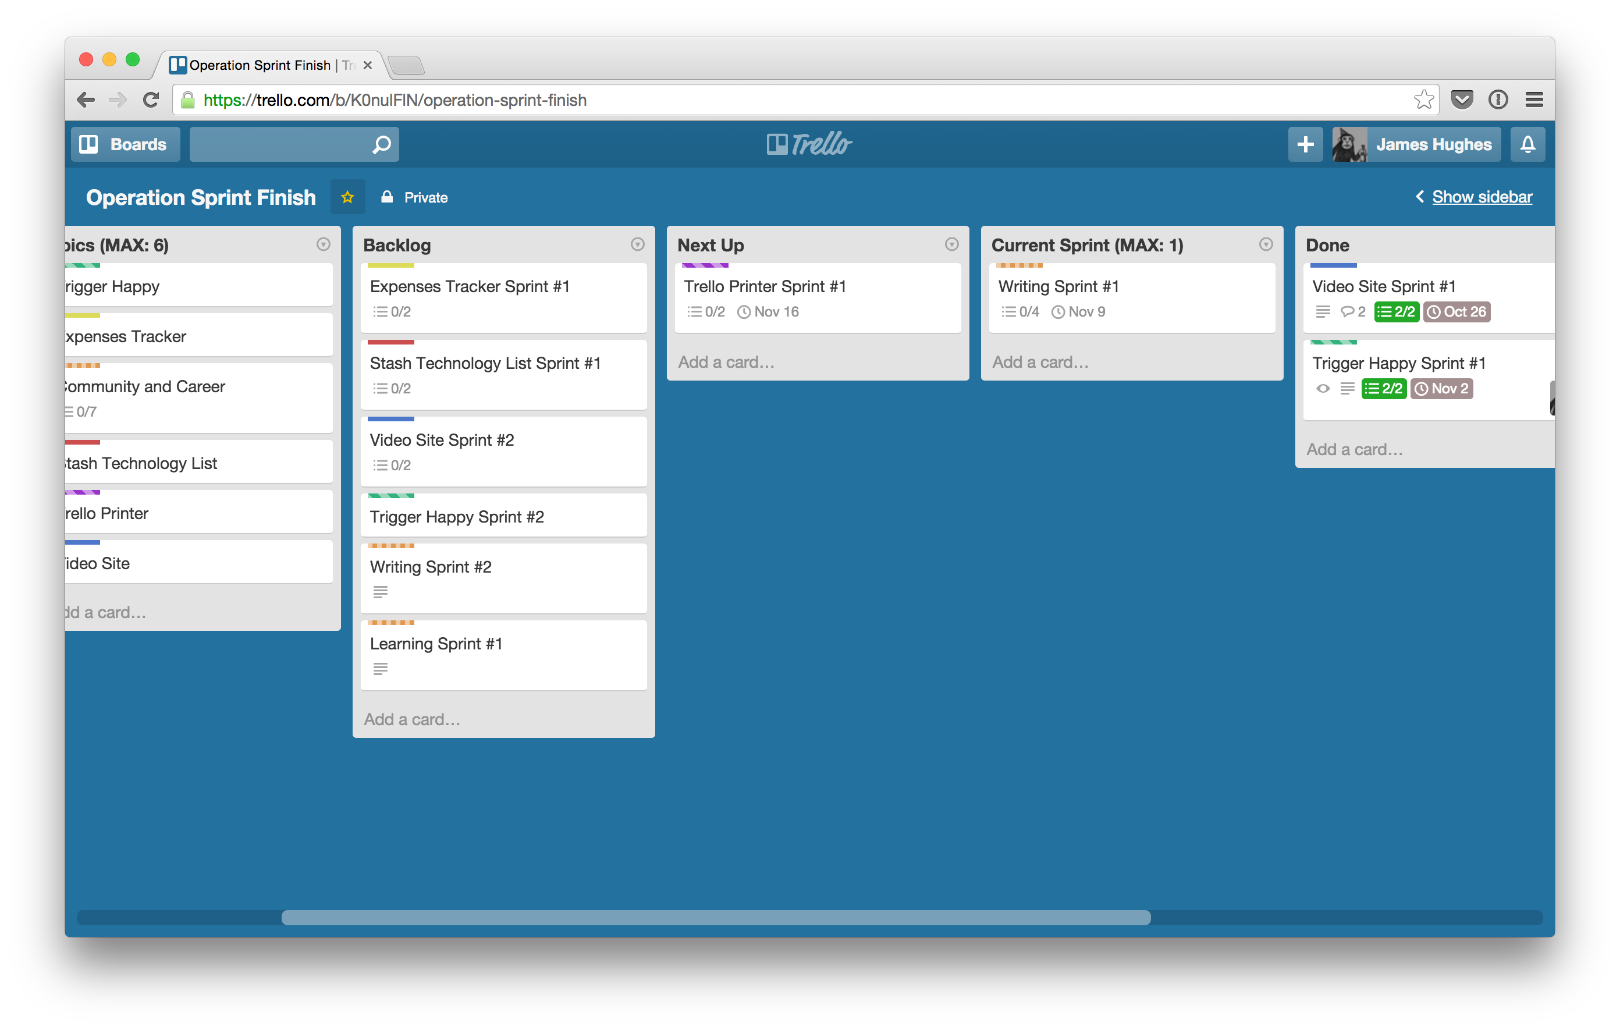Open list menu for Backlog
1620x1030 pixels.
tap(637, 244)
